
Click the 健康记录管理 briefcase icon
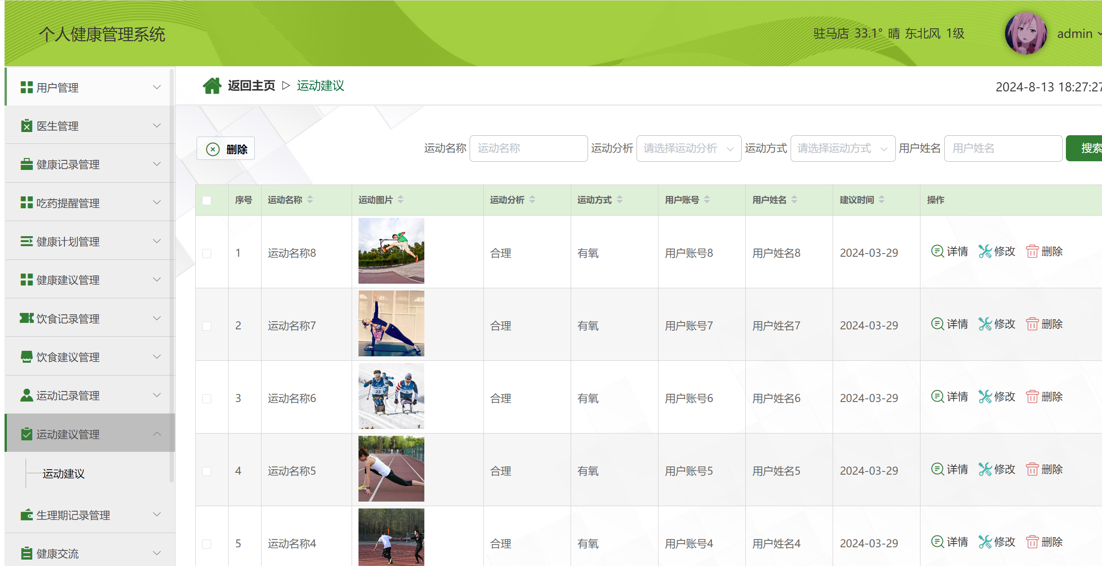click(27, 164)
